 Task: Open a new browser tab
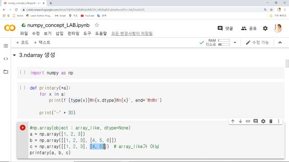51,3
